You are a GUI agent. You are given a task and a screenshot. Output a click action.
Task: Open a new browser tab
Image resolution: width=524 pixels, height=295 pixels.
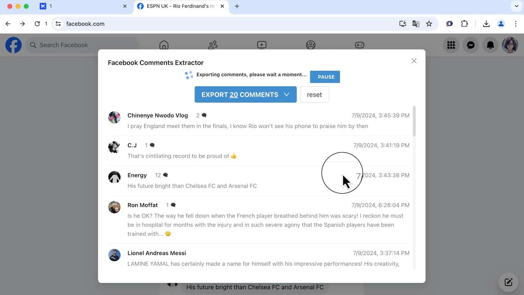(x=237, y=6)
